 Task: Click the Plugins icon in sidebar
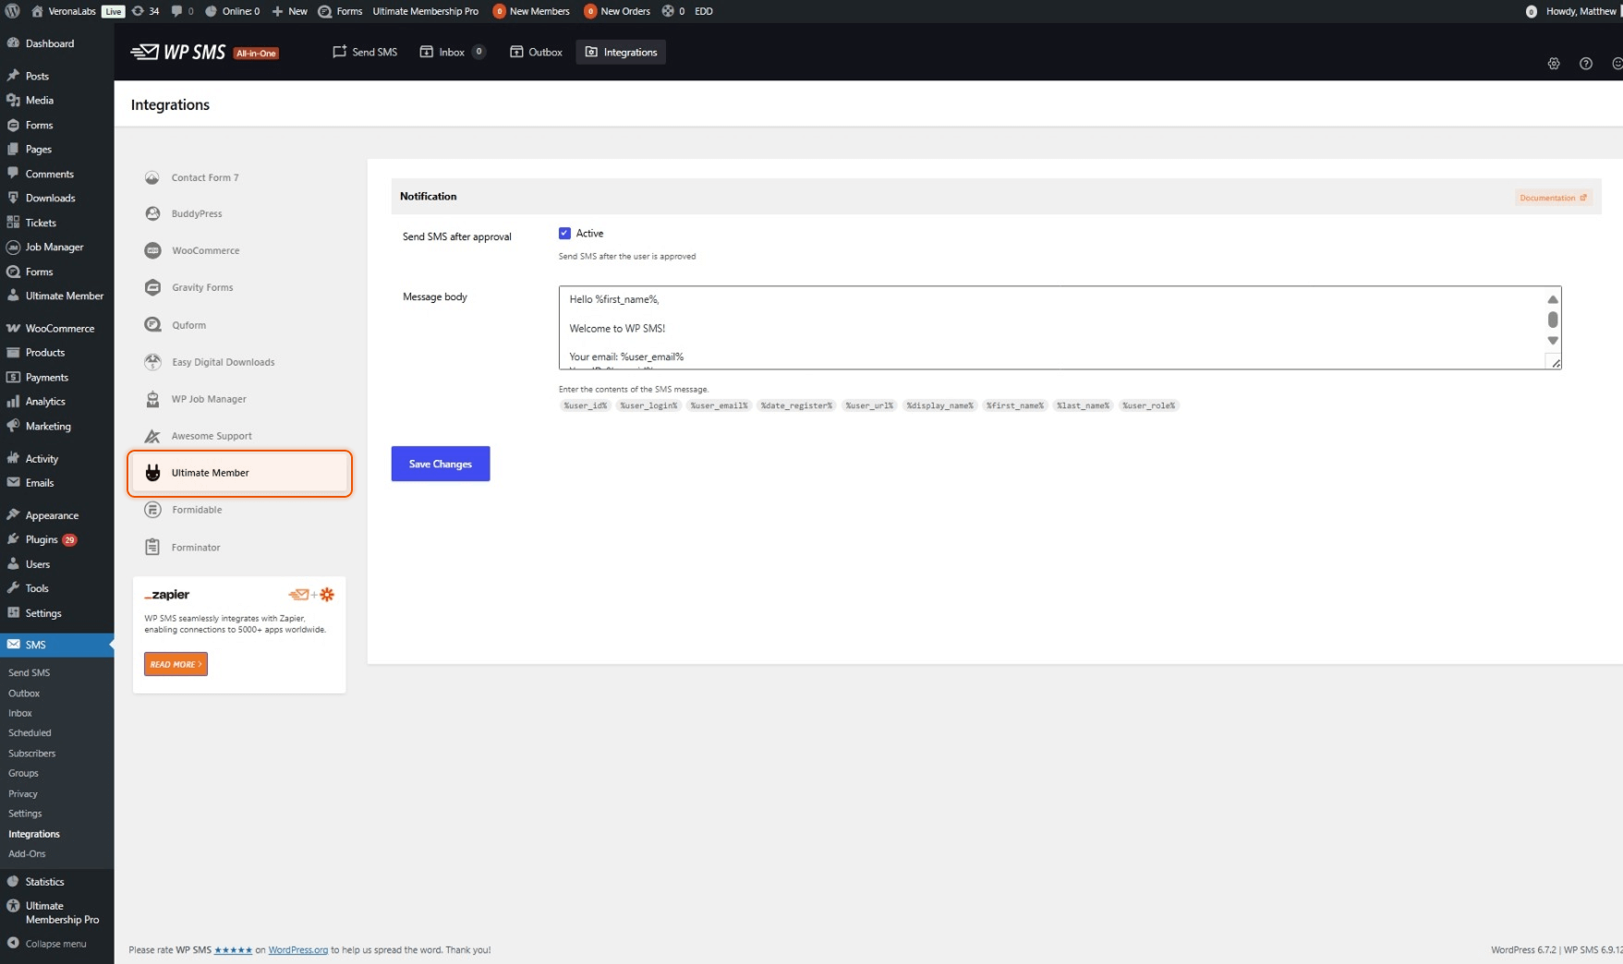point(13,539)
